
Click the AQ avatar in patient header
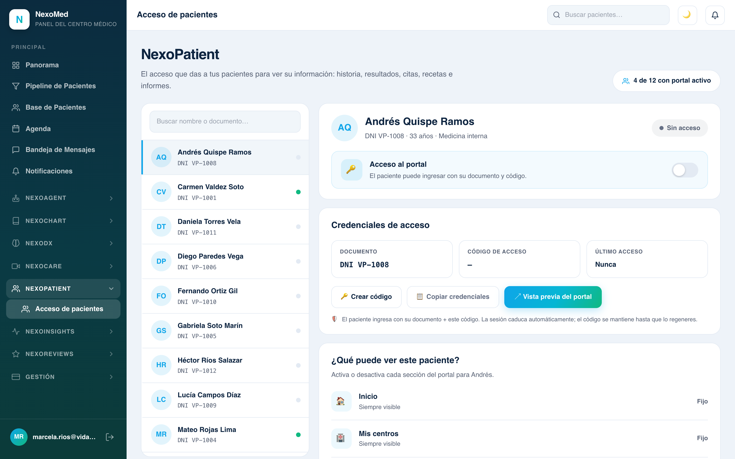point(345,128)
